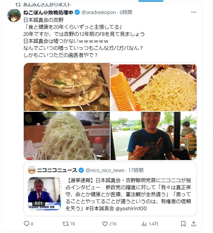The width and height of the screenshot is (213, 233).
Task: Click あんみんさんがリポスト repost notice
Action: (47, 5)
